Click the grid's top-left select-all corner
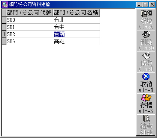 (4, 12)
